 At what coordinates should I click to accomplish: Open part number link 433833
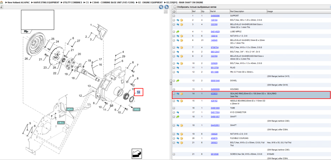point(214,93)
